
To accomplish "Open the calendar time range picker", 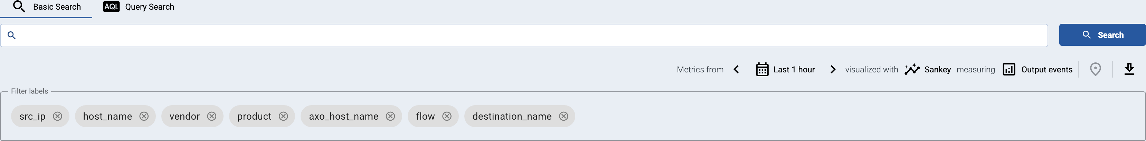I will click(762, 70).
